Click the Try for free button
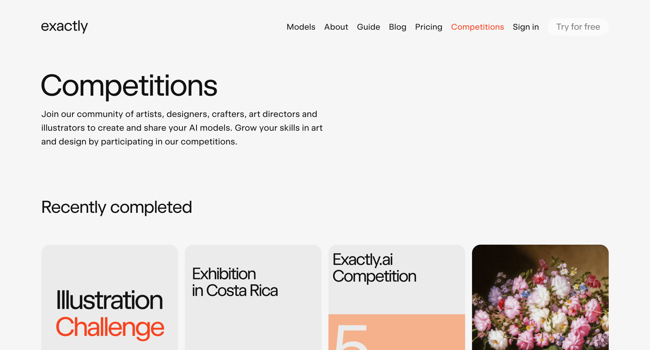The image size is (650, 350). click(578, 27)
